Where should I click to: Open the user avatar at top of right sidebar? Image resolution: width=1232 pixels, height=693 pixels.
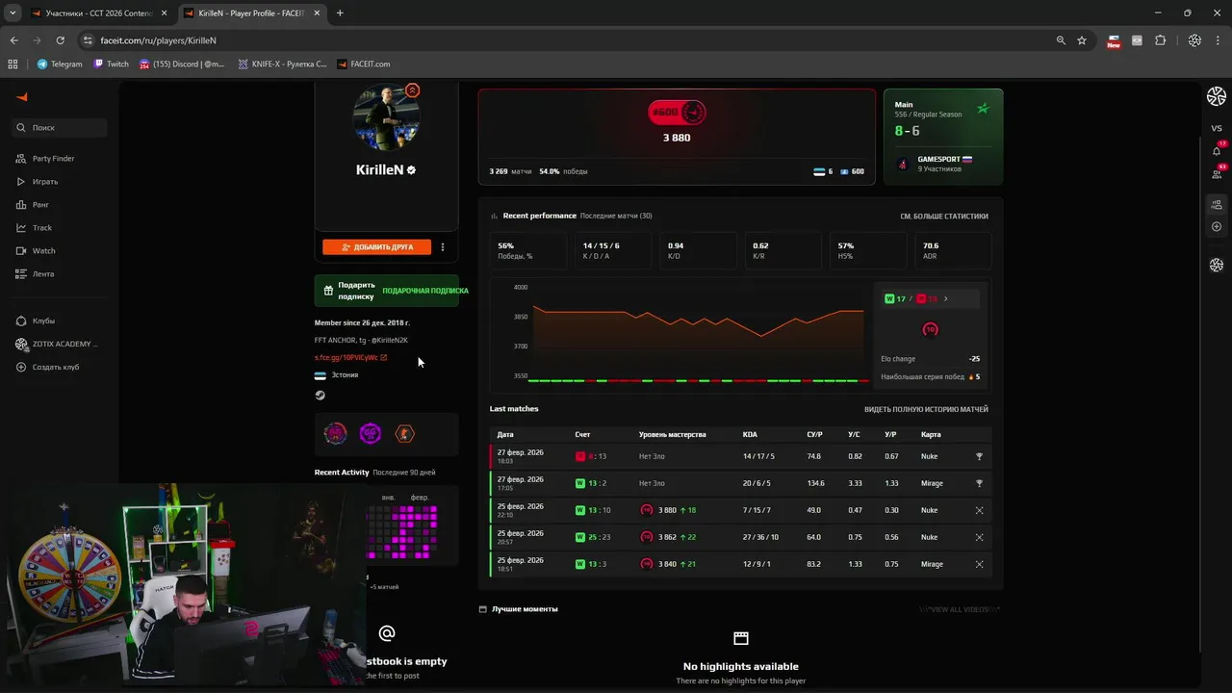click(x=1217, y=96)
